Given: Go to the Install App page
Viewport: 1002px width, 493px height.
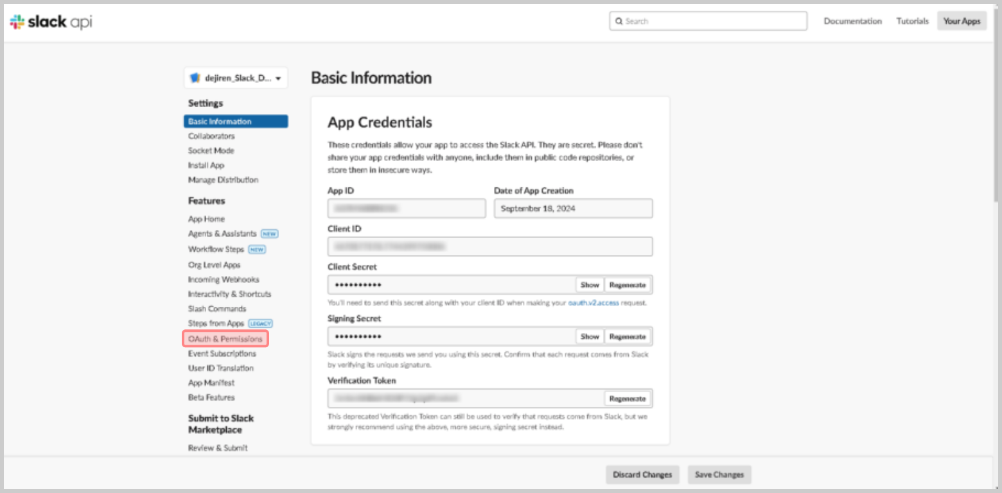Looking at the screenshot, I should (x=206, y=166).
